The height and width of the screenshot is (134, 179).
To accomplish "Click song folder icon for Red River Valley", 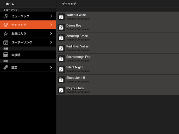I will coord(61,48).
